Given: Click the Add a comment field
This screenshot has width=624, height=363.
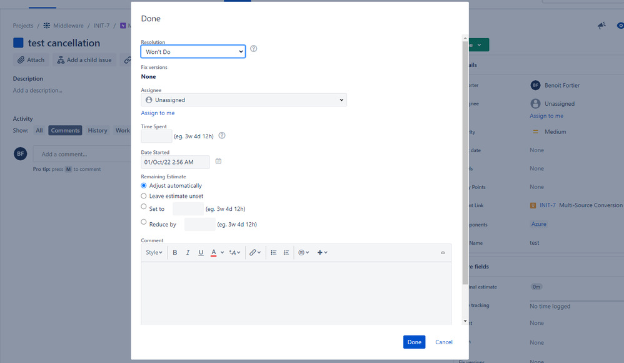Looking at the screenshot, I should point(82,154).
